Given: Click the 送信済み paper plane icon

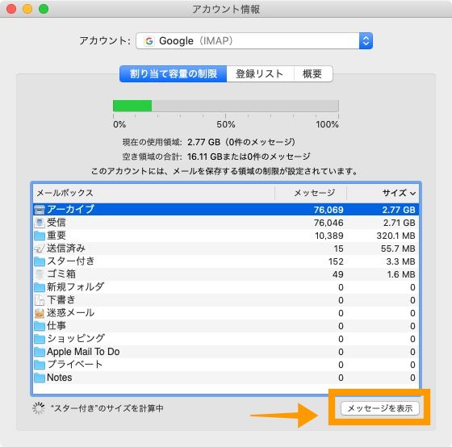Looking at the screenshot, I should pos(40,249).
